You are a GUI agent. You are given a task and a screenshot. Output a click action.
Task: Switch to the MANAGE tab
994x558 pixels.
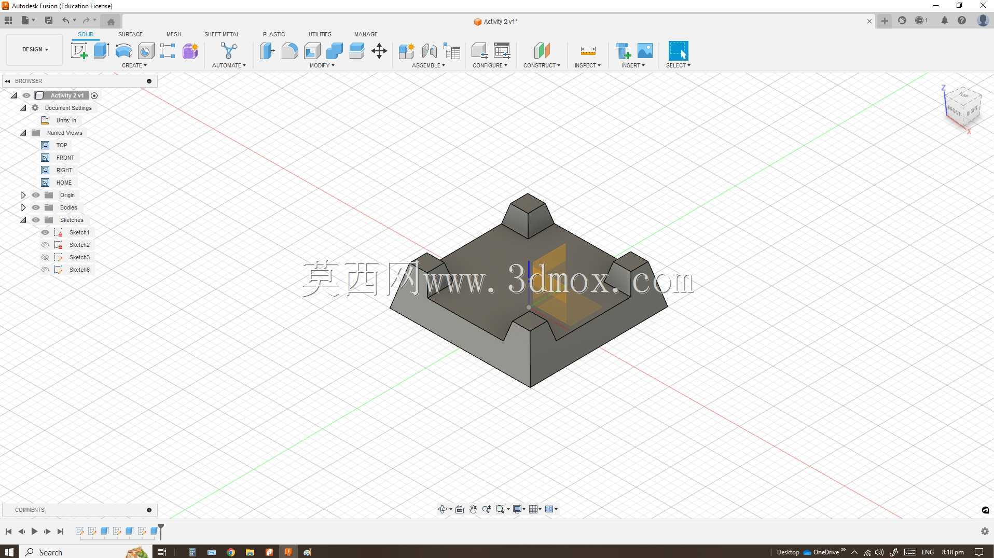tap(366, 34)
